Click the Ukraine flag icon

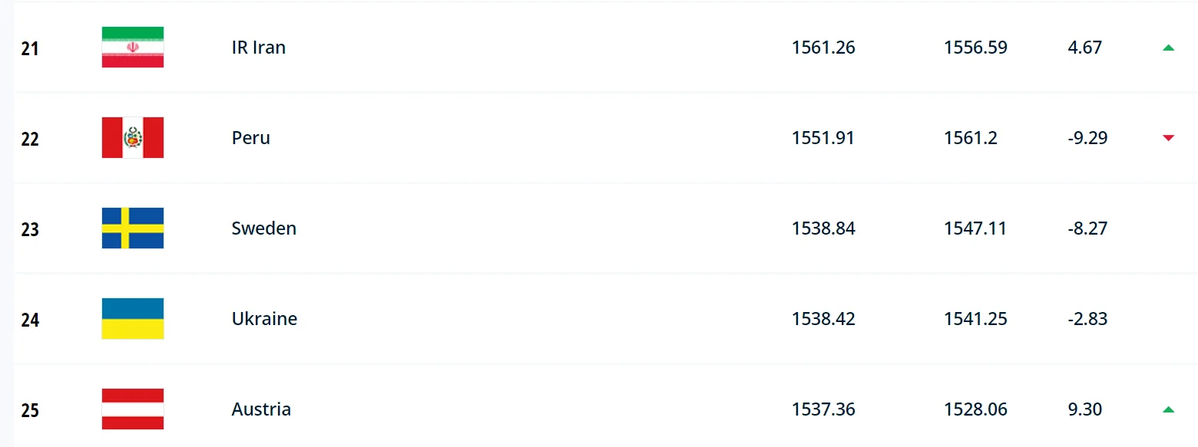pos(132,319)
